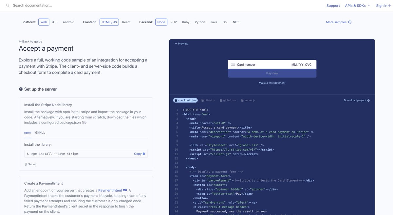Image resolution: width=393 pixels, height=215 pixels.
Task: Click the search magnifier icon
Action: pos(8,5)
